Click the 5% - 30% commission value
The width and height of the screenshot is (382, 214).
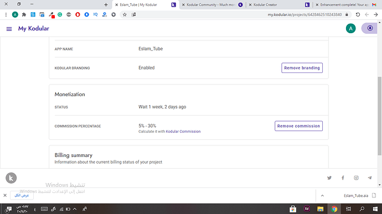point(147,126)
